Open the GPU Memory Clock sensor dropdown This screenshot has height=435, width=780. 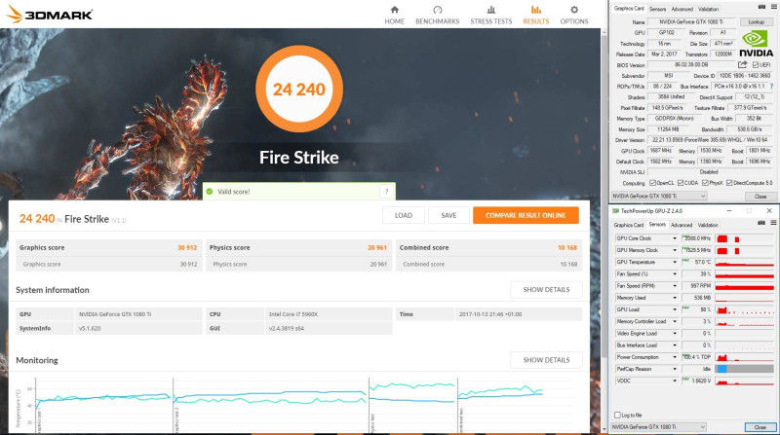click(675, 250)
